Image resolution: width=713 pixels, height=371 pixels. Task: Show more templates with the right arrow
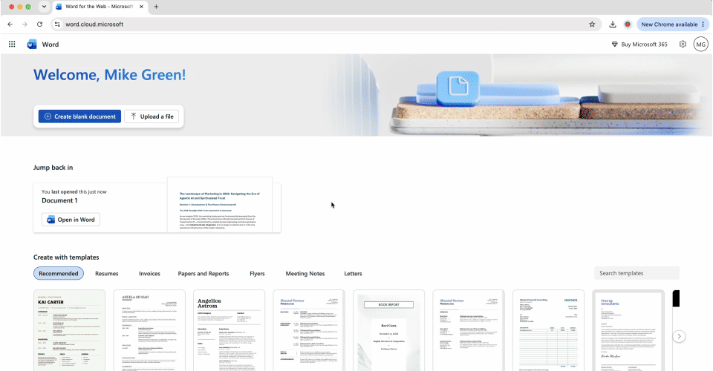pyautogui.click(x=679, y=336)
